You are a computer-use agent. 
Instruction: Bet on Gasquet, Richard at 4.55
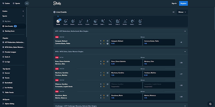point(126,42)
